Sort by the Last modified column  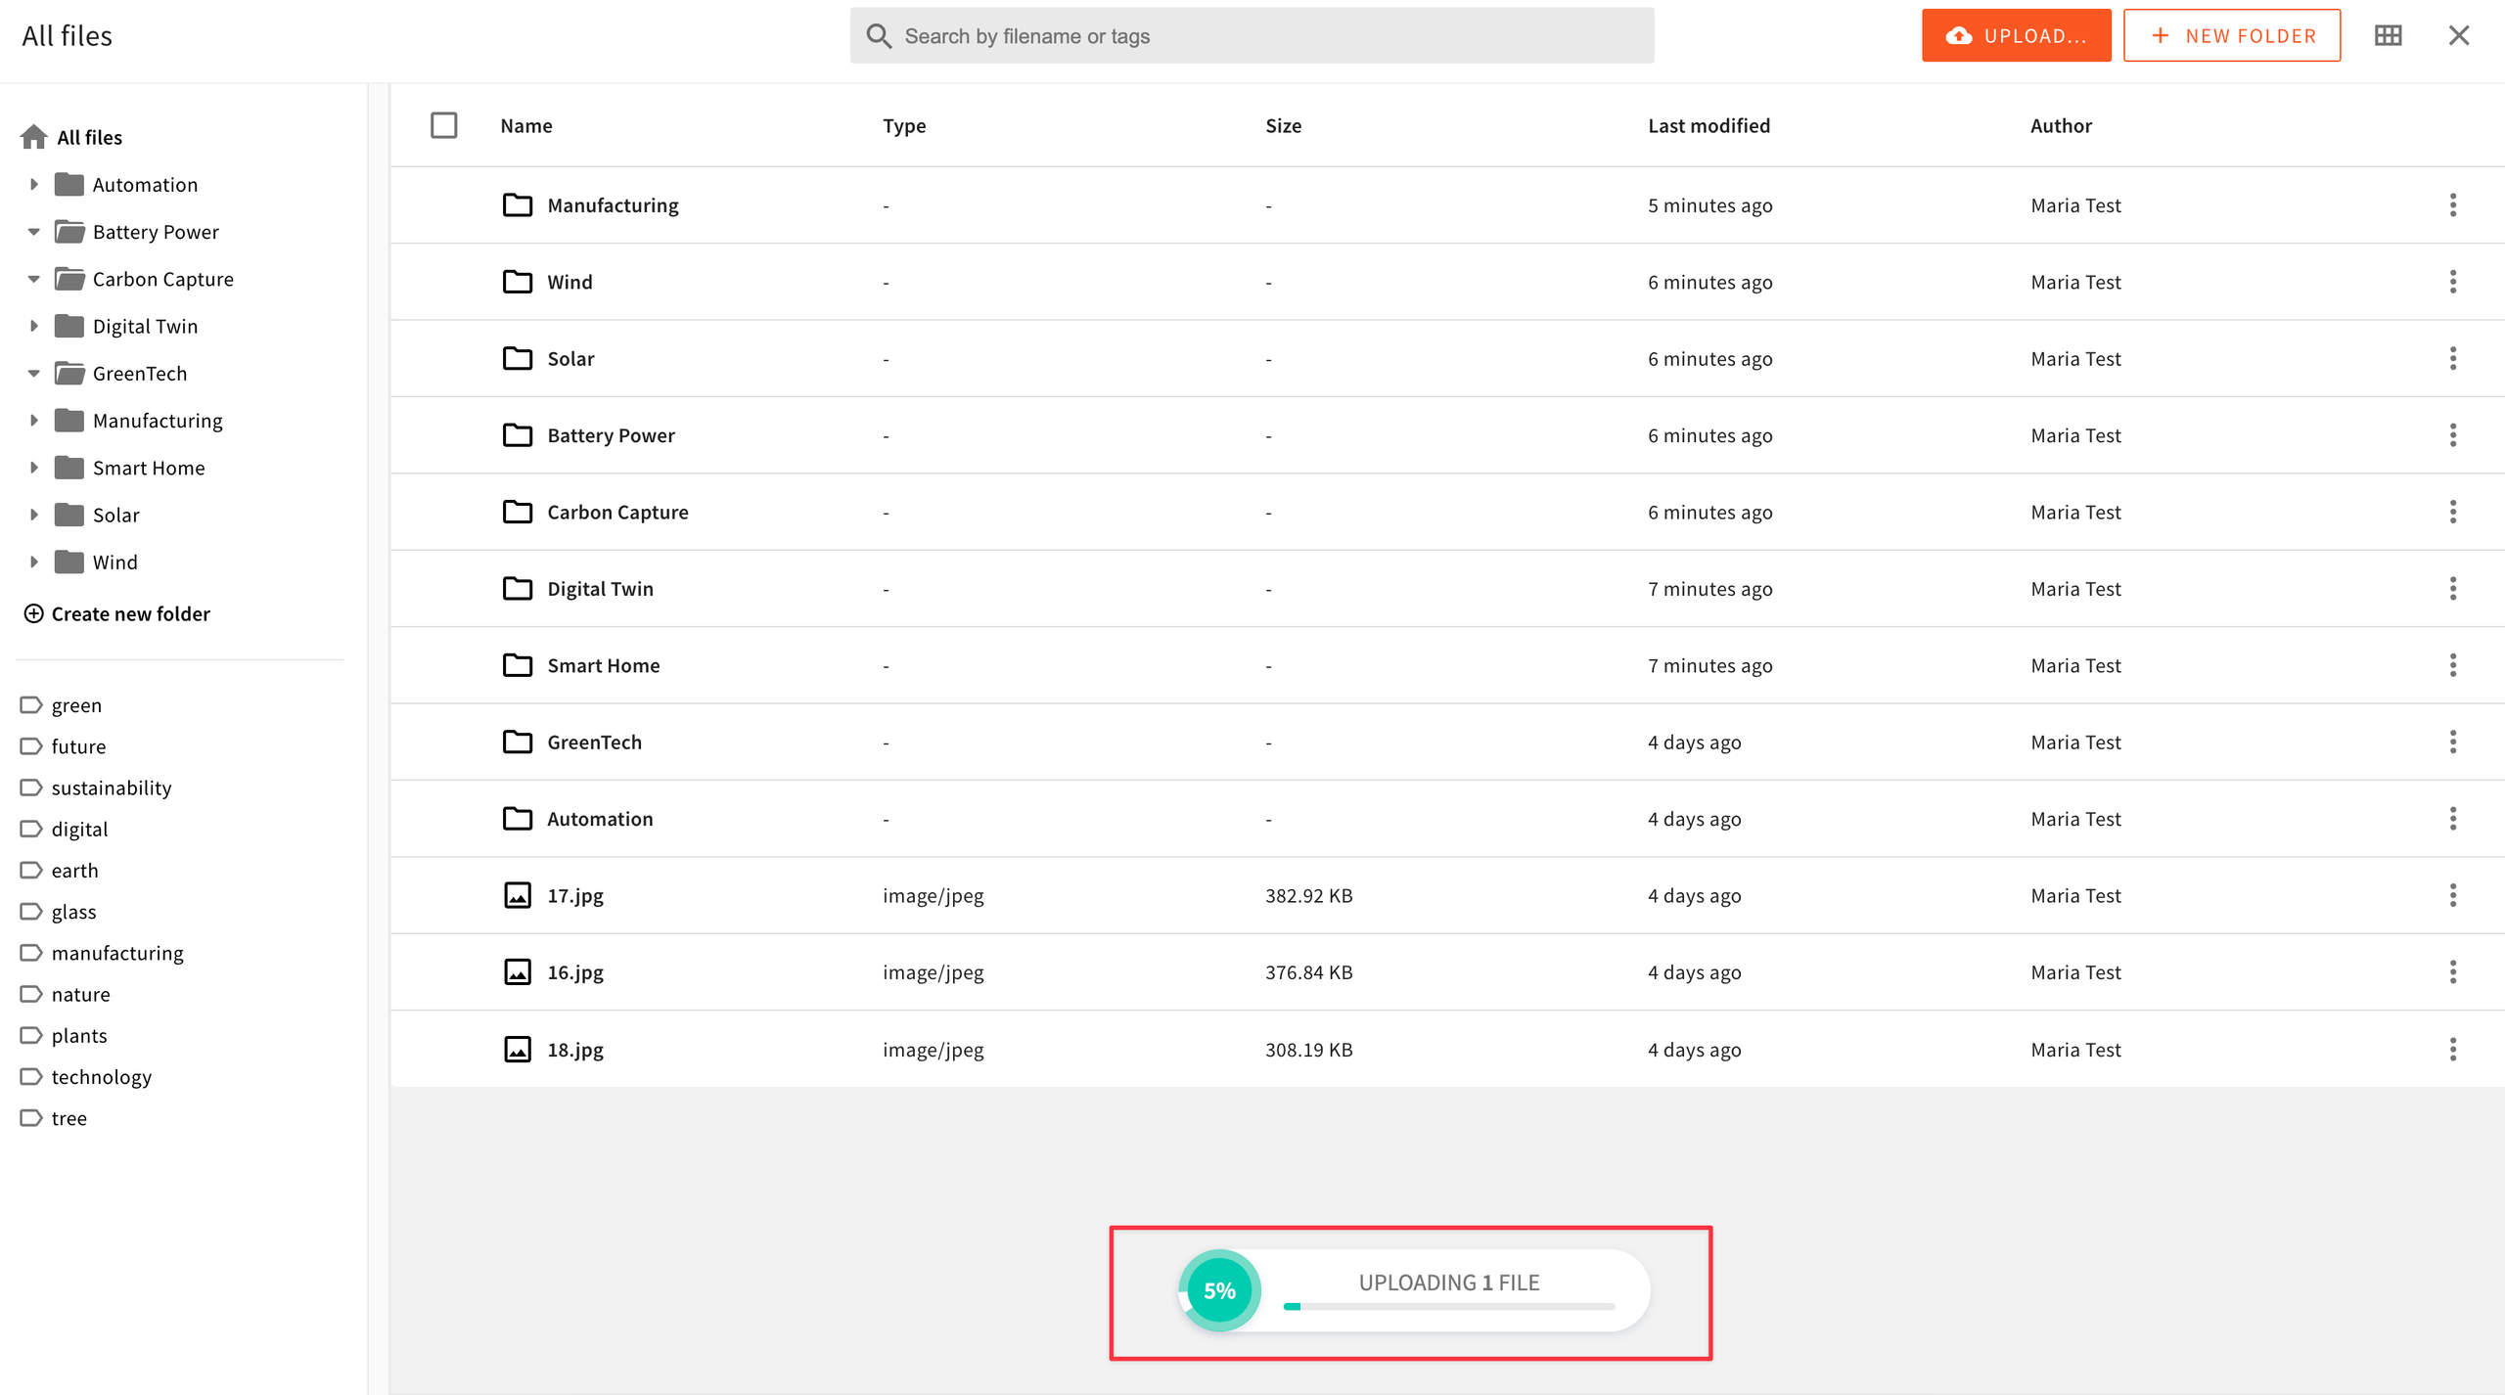point(1708,125)
